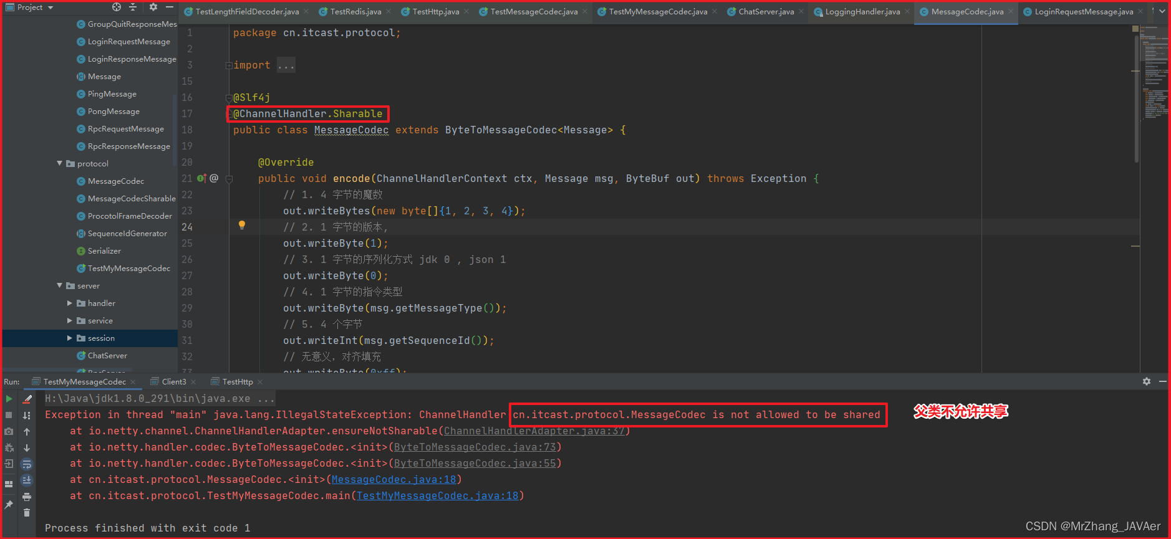Open MessageCodec.java:18 stack trace link

pyautogui.click(x=393, y=479)
